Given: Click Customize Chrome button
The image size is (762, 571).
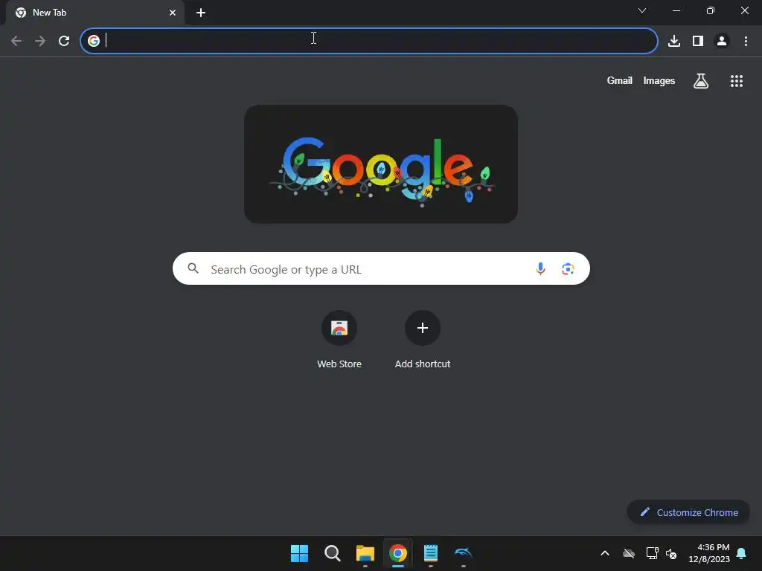Looking at the screenshot, I should (688, 512).
